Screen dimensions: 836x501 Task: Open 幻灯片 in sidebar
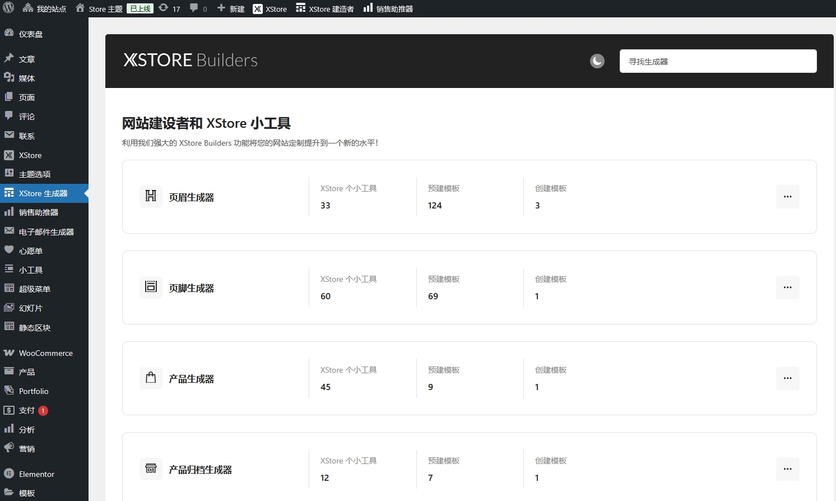click(x=44, y=308)
